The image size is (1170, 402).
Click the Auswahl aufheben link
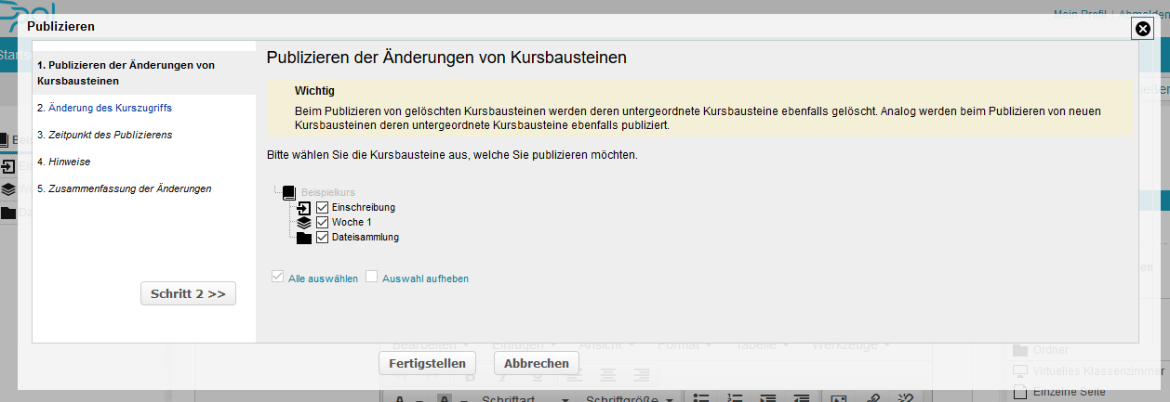point(425,278)
